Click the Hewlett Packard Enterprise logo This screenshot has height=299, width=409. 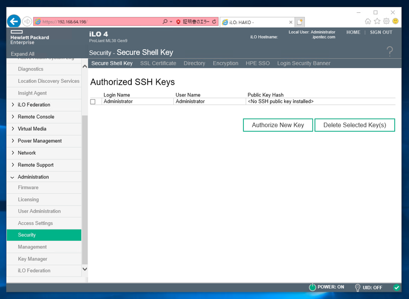(30, 37)
